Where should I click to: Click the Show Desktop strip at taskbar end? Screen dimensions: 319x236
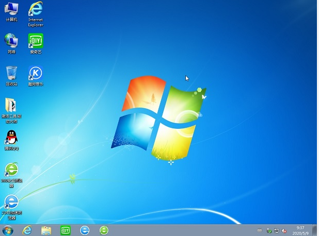(x=315, y=230)
